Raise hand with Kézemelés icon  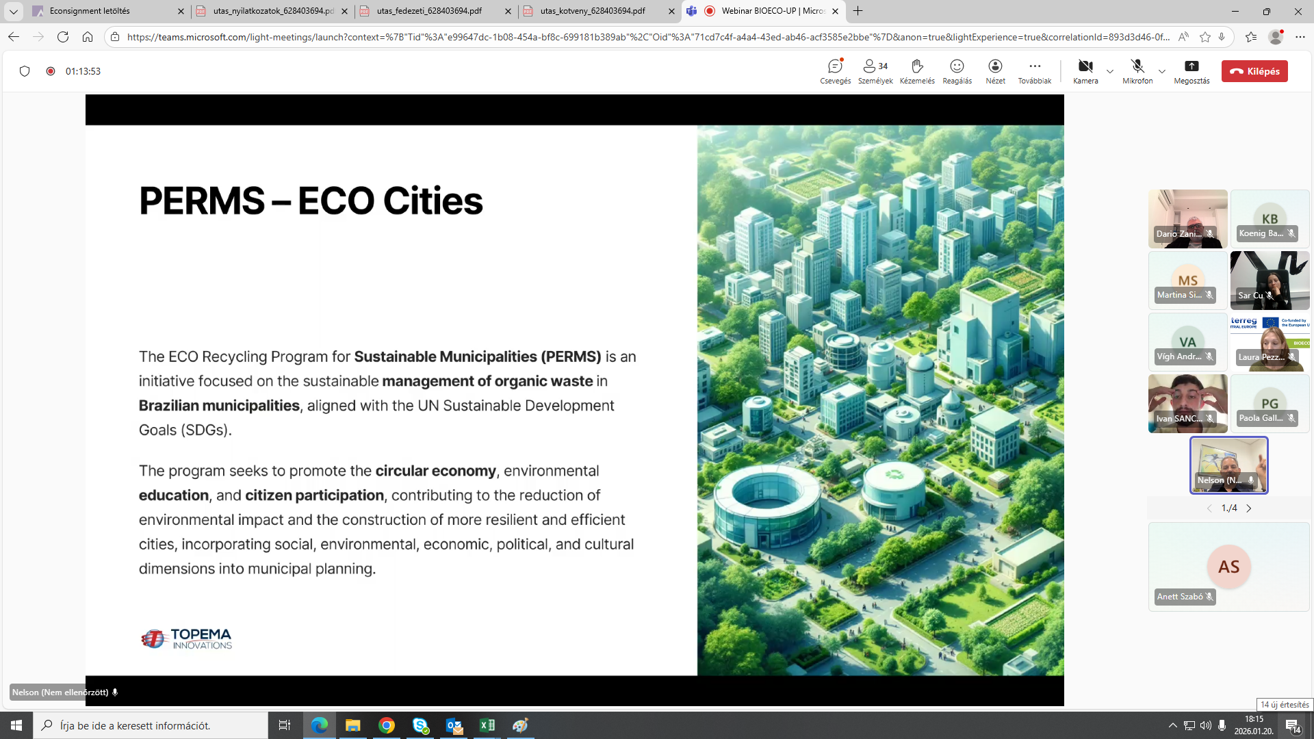pyautogui.click(x=917, y=67)
